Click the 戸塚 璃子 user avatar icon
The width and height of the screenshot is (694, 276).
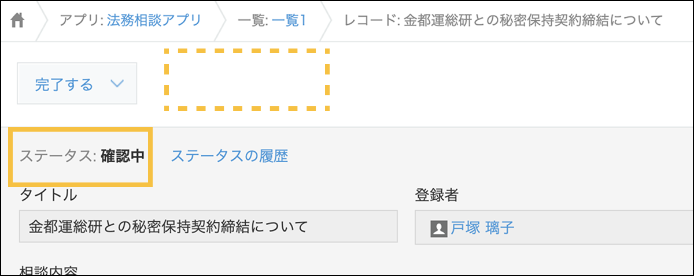[439, 228]
